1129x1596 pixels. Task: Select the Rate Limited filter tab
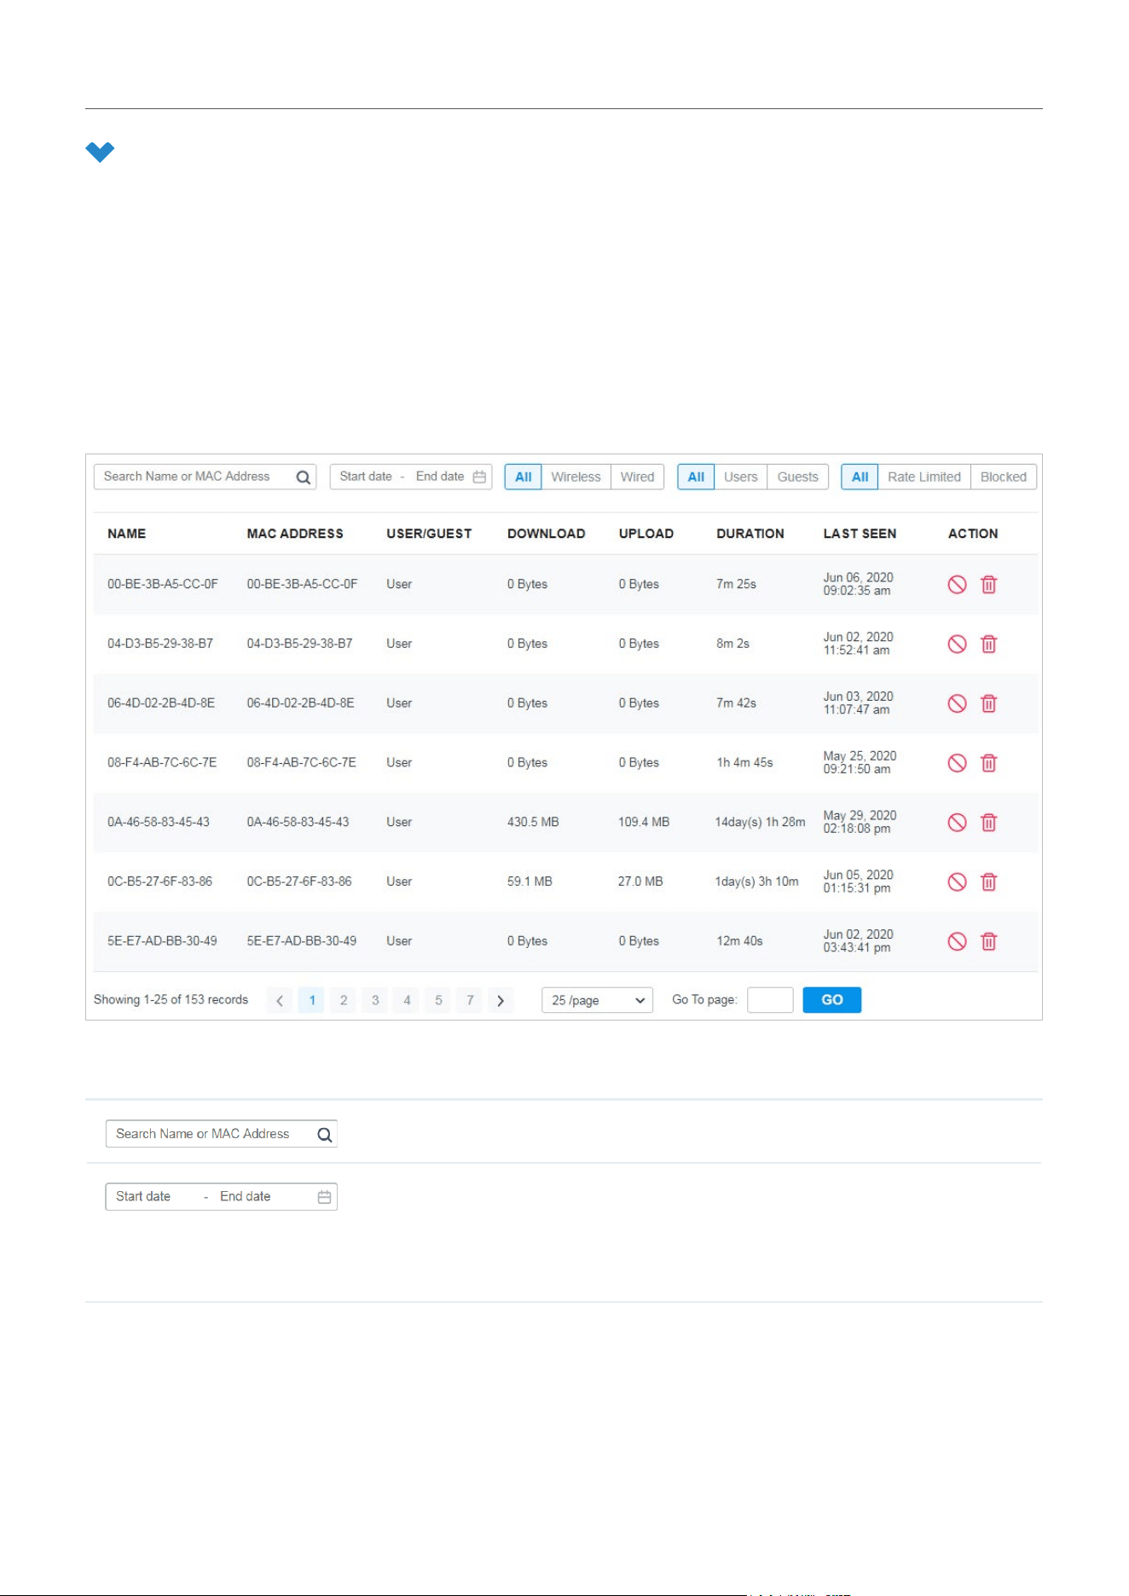[x=923, y=477]
